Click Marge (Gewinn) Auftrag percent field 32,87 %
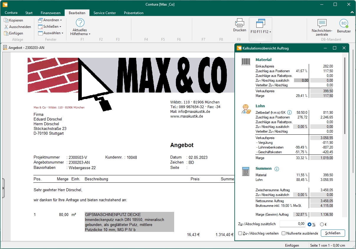The height and width of the screenshot is (249, 356). coord(301,215)
